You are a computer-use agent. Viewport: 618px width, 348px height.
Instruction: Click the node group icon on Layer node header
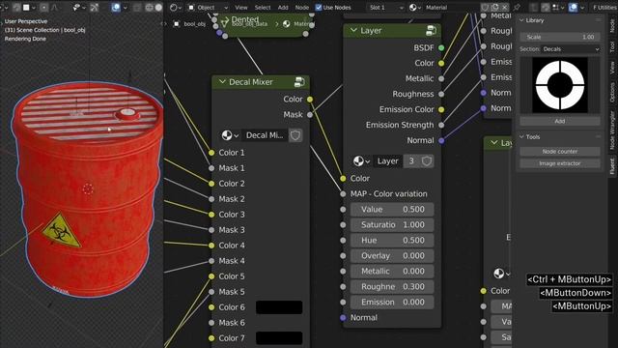431,30
